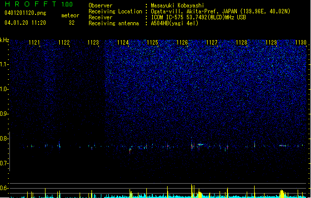Click the 1130 time axis marker
311x198 pixels.
[301, 43]
